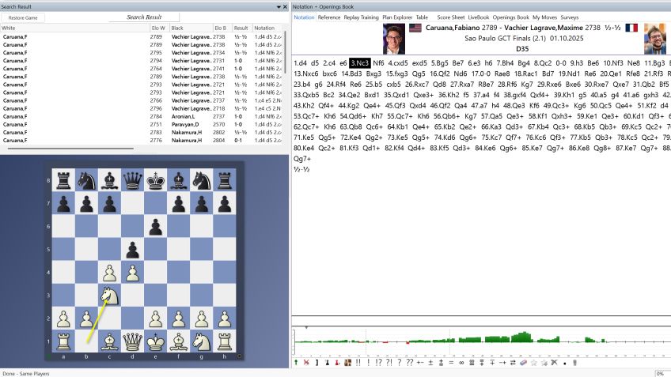
Task: Click move 3...Nf6 in the notation
Action: [378, 62]
